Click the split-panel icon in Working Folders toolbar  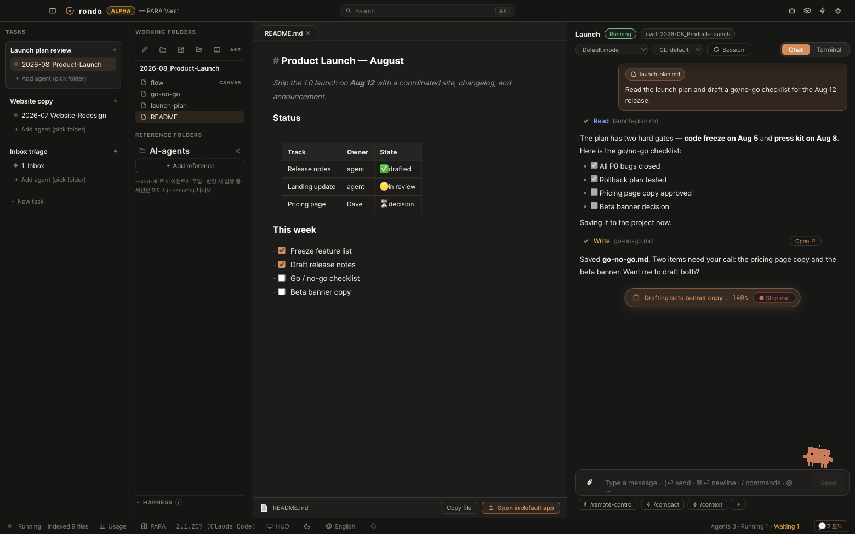point(217,49)
